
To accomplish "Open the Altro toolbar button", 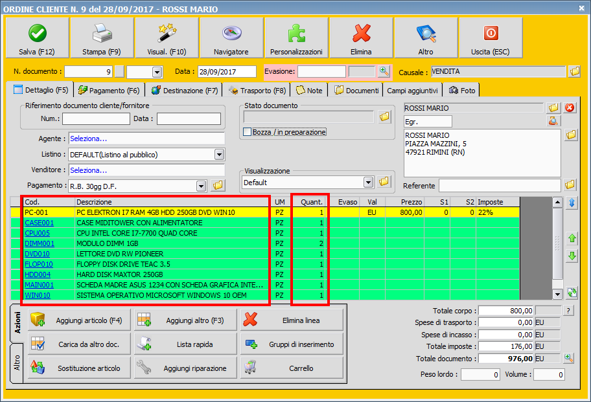I will pos(426,38).
